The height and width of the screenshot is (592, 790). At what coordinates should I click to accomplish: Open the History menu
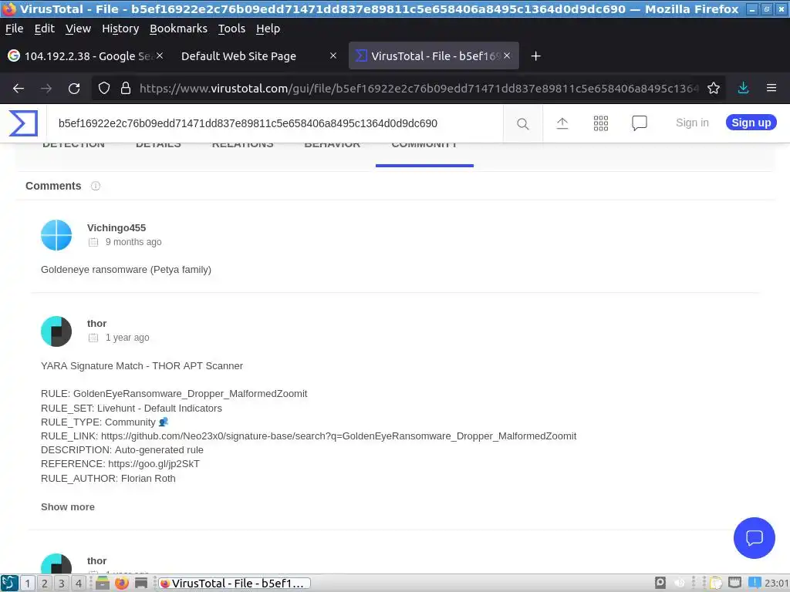tap(120, 29)
